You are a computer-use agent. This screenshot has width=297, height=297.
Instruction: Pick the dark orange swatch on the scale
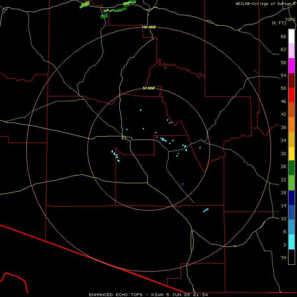(291, 110)
